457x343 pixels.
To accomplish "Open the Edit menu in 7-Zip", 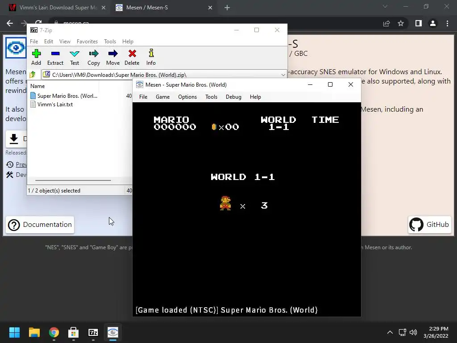I will coord(48,42).
